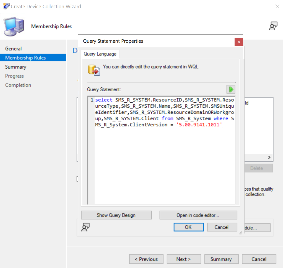283x268 pixels.
Task: Click the version string '5.00.9141.1011'
Action: [199, 125]
